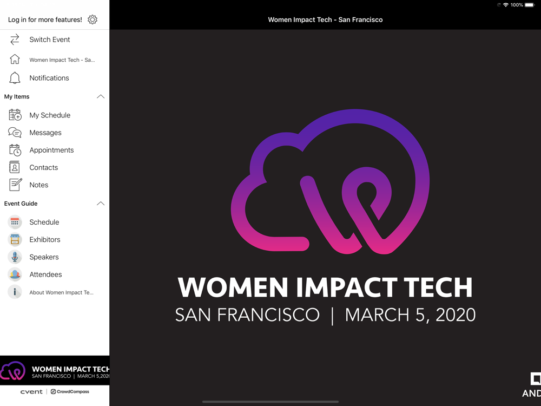Open Schedule in the Event Guide
Screen dimensions: 541x406
click(x=44, y=222)
